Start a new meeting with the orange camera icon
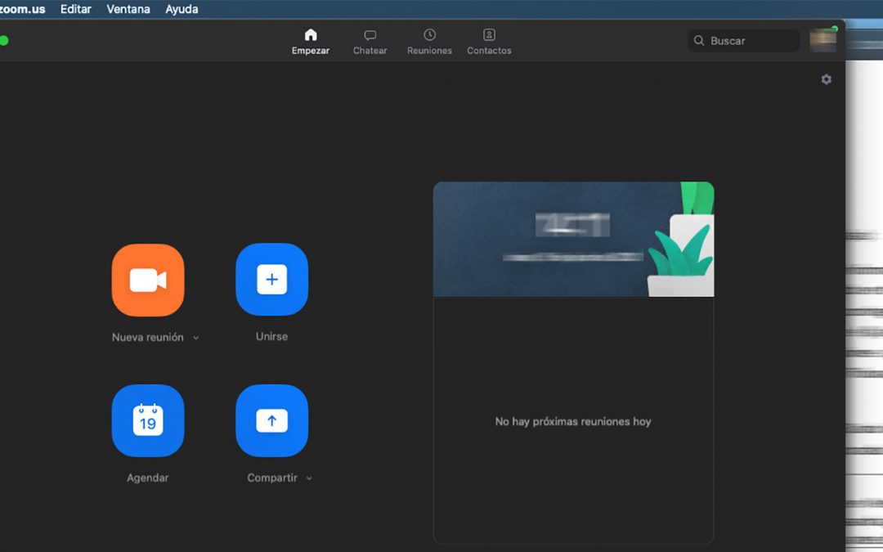Screen dimensions: 883x552 pos(148,280)
